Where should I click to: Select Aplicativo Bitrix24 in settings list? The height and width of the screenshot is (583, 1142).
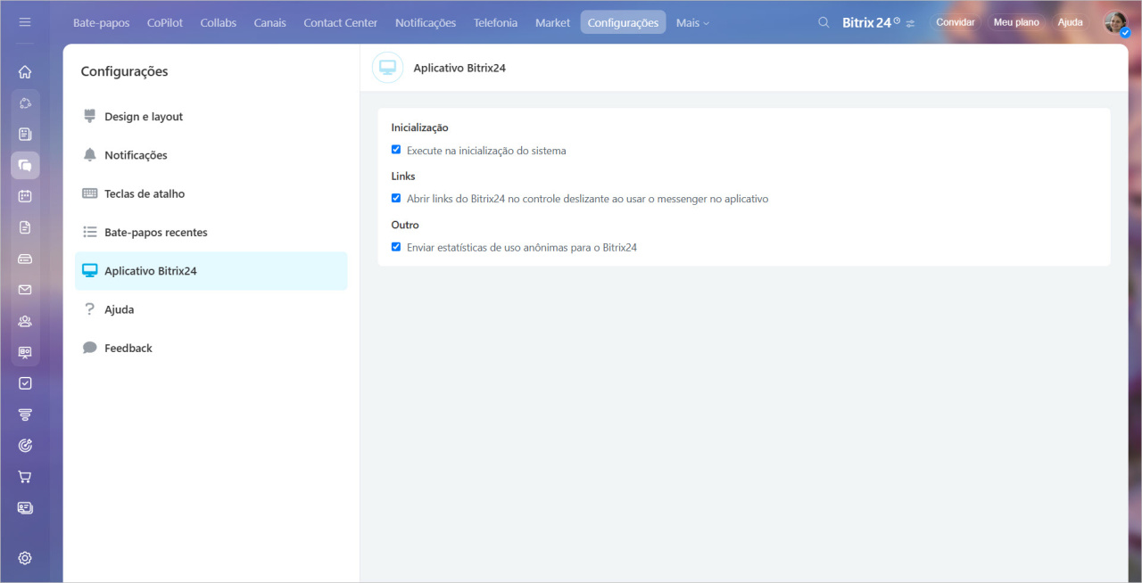pyautogui.click(x=211, y=271)
